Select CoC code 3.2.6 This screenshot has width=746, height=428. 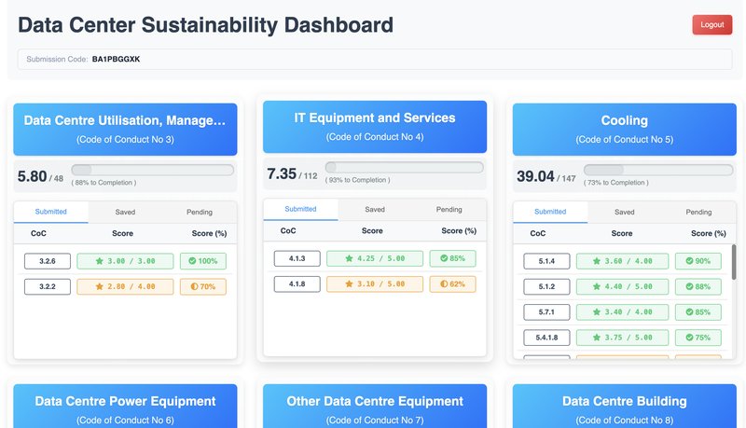(x=48, y=261)
